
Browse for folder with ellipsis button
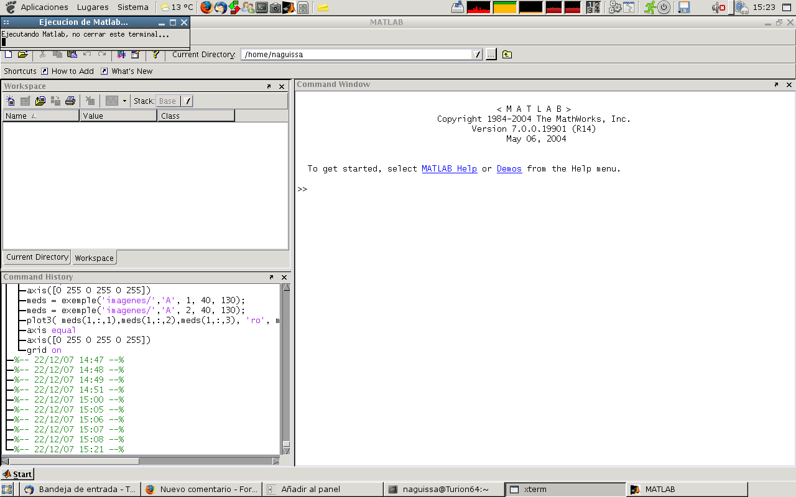tap(491, 55)
